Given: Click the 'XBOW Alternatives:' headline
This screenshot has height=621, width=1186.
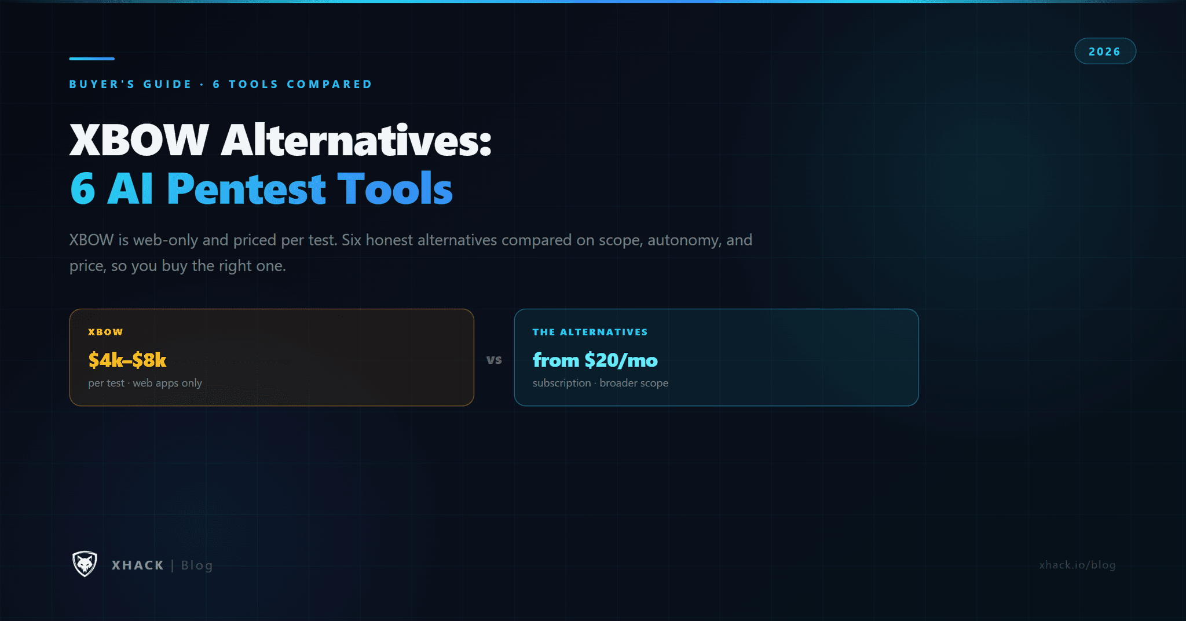Looking at the screenshot, I should click(280, 140).
